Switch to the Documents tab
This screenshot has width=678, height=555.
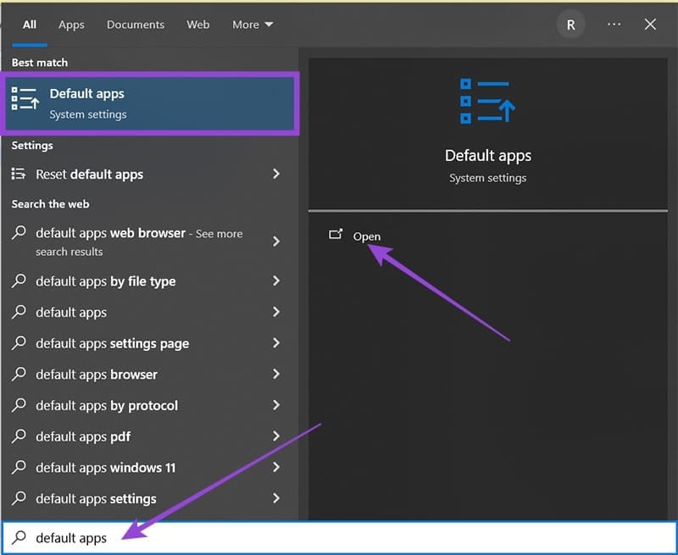136,25
